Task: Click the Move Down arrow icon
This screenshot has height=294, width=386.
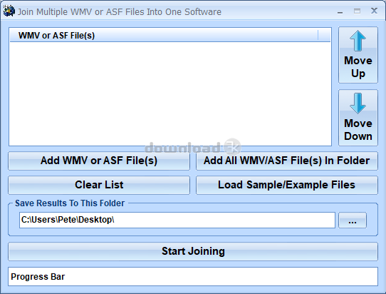Action: pos(358,103)
